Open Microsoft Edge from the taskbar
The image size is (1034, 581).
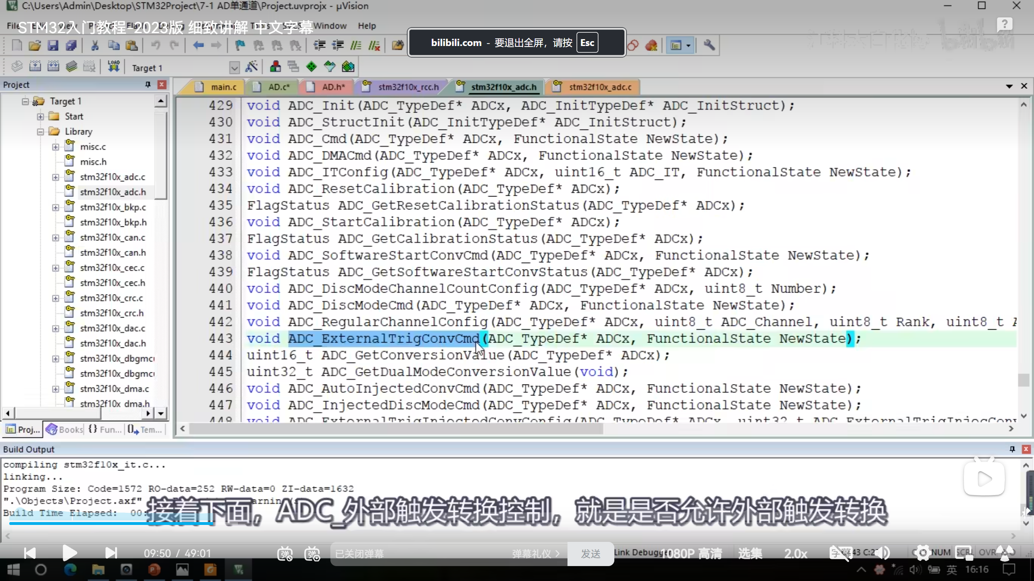(x=70, y=570)
